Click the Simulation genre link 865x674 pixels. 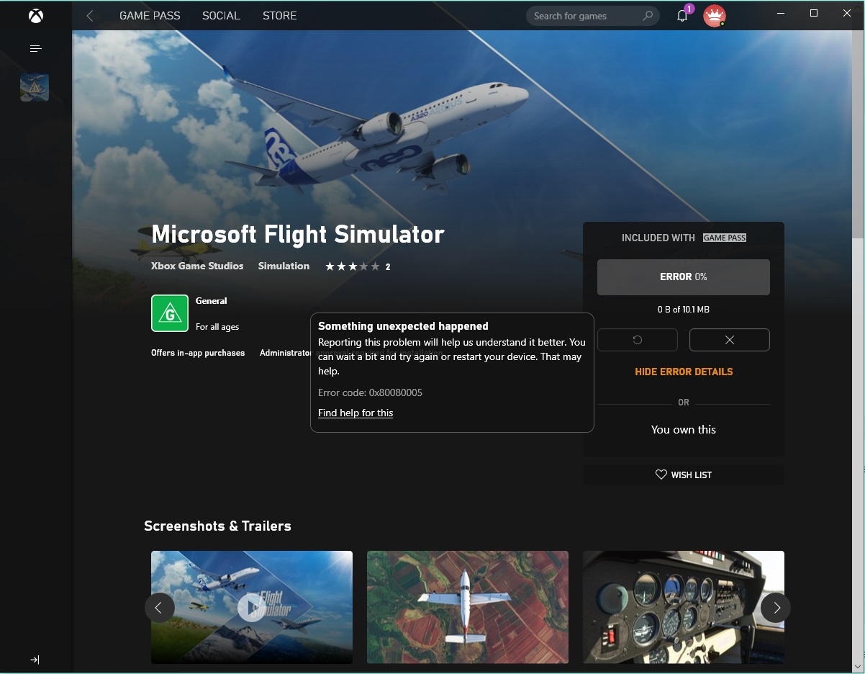click(x=284, y=266)
